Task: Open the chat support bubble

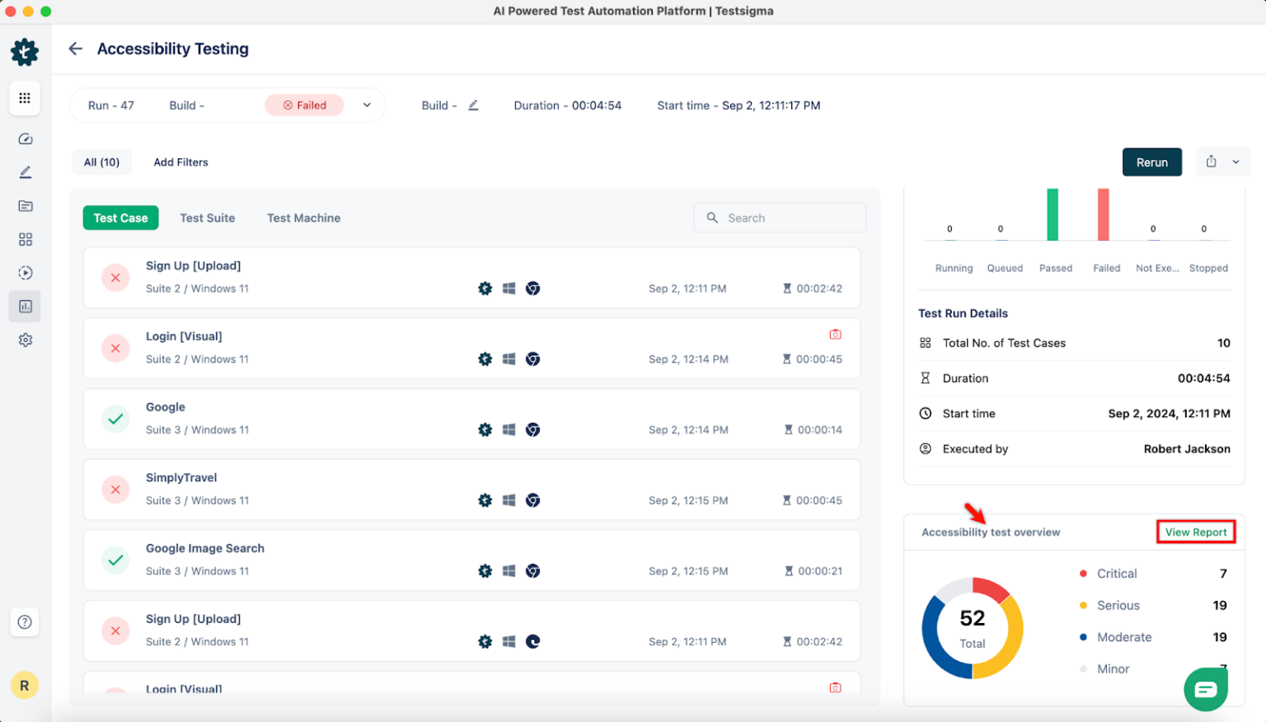Action: (x=1205, y=689)
